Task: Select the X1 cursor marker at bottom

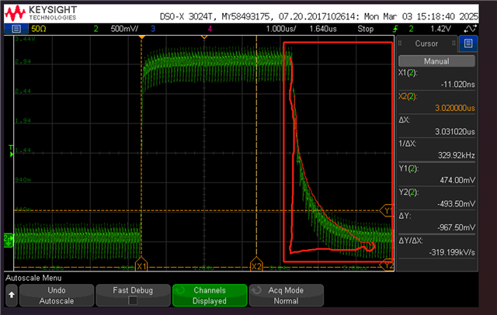Action: (141, 265)
